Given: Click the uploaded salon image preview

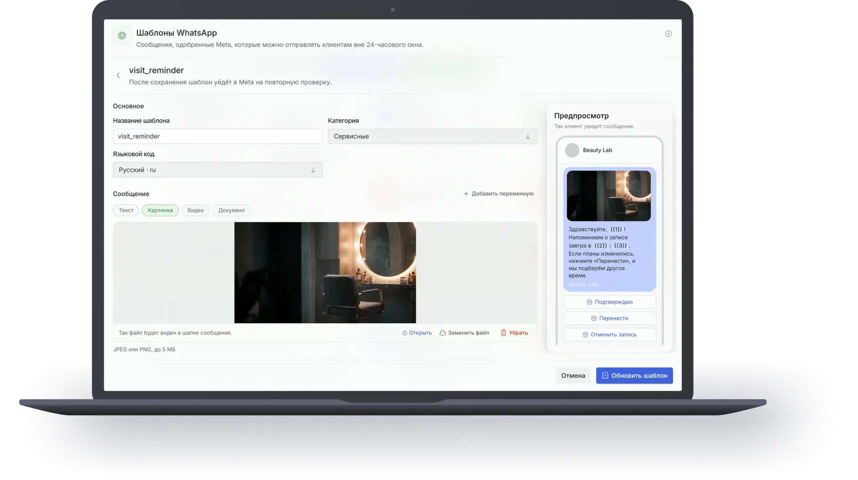Looking at the screenshot, I should coord(325,273).
